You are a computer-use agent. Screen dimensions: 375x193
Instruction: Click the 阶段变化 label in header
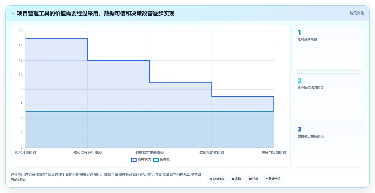[357, 13]
